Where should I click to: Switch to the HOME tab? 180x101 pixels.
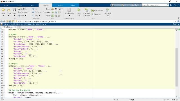(6, 5)
